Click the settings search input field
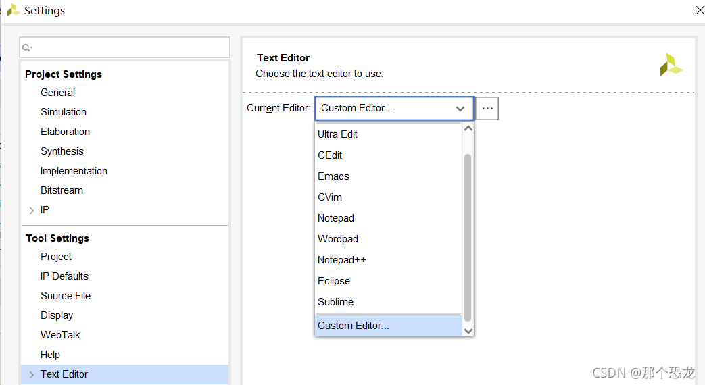This screenshot has height=385, width=705. tap(124, 47)
